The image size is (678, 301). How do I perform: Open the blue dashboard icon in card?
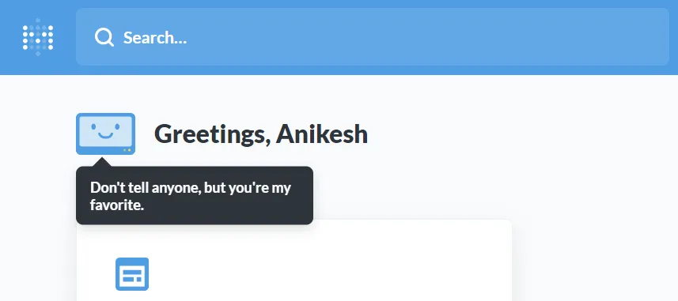click(132, 274)
